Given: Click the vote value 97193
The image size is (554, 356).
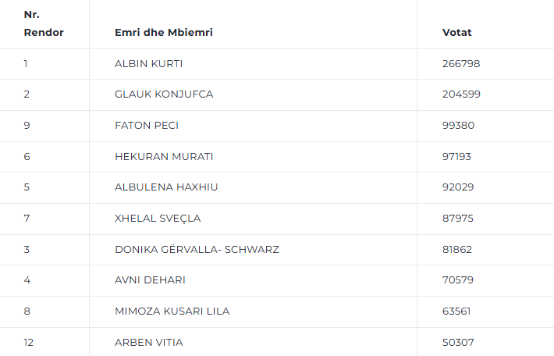Looking at the screenshot, I should (456, 156).
